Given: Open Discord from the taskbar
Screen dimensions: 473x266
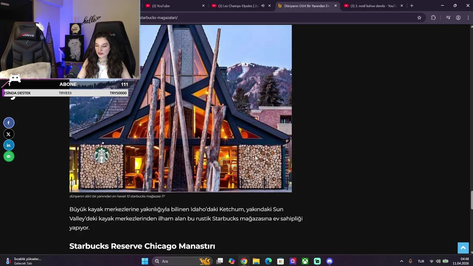Looking at the screenshot, I should pos(329,261).
